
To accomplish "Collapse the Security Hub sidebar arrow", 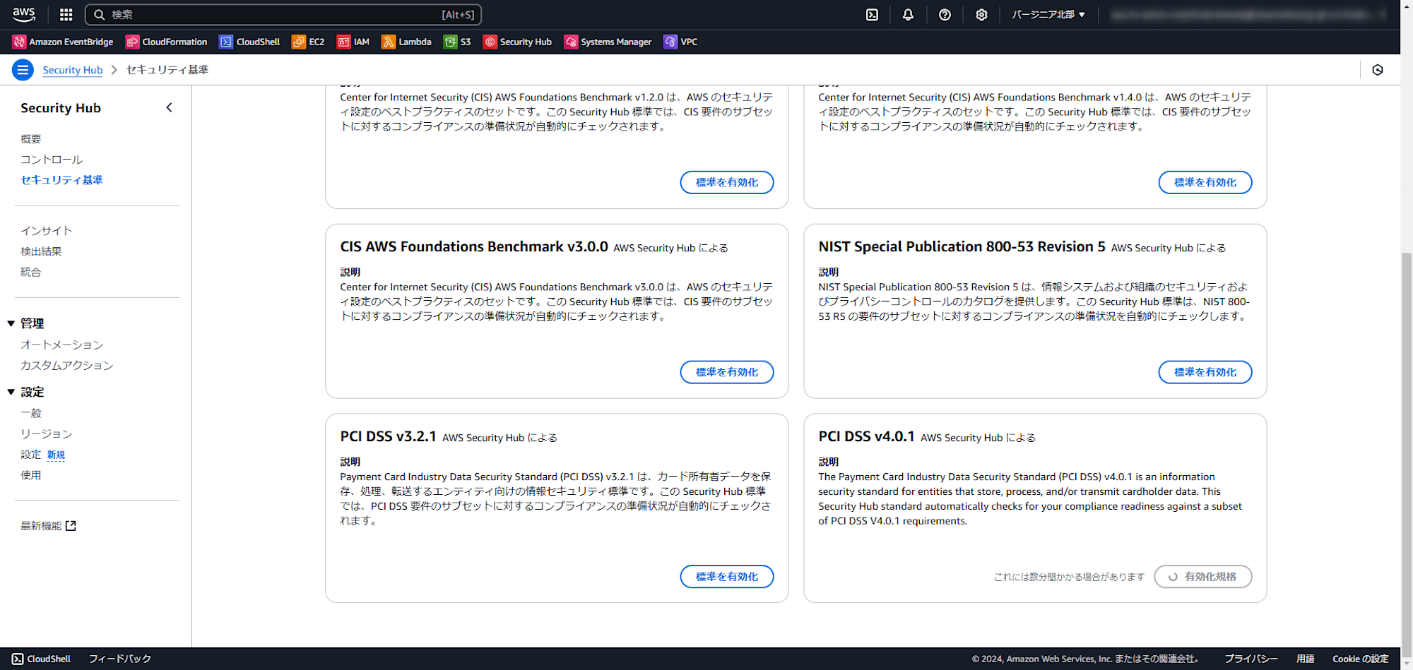I will click(169, 107).
